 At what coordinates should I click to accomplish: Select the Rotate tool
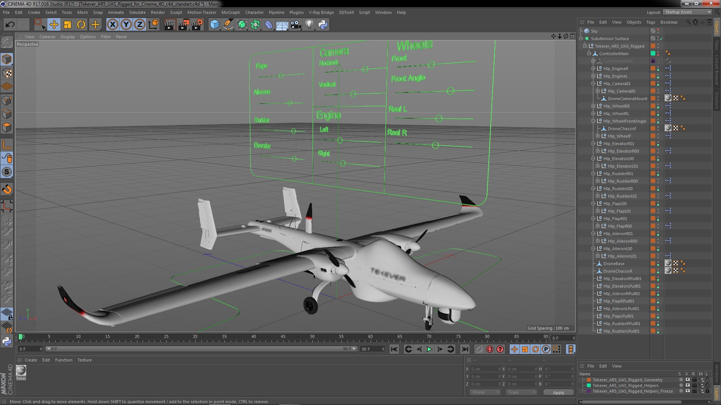coord(81,25)
